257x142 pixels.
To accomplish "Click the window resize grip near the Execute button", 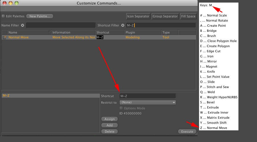I will [196, 134].
